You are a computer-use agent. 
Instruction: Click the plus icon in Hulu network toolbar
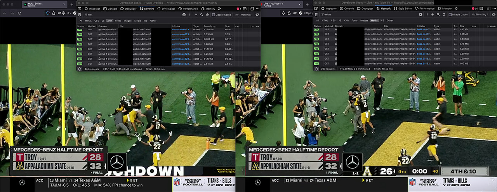point(196,15)
